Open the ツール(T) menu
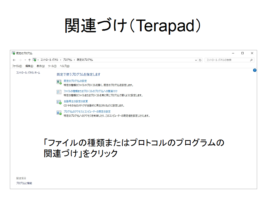267x200 pixels. pos(52,66)
